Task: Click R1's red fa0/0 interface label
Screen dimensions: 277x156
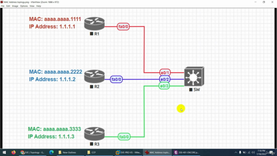Action: pos(123,27)
